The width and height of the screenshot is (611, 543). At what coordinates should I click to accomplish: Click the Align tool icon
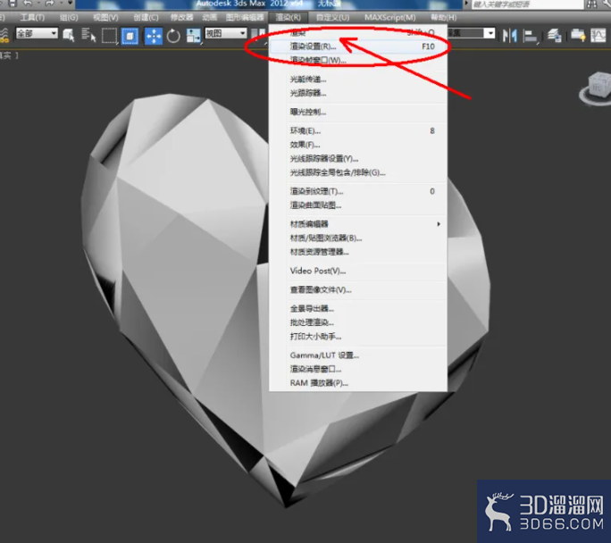point(531,36)
